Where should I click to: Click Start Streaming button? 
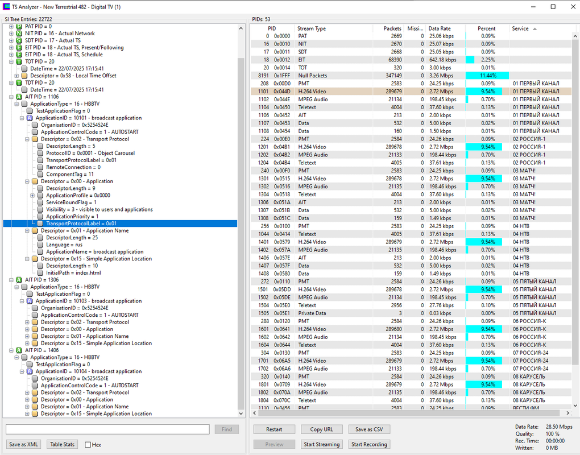click(321, 444)
